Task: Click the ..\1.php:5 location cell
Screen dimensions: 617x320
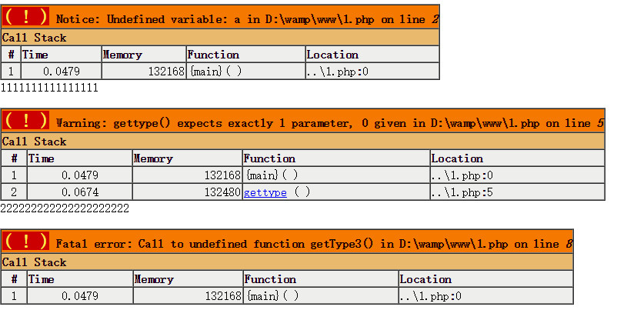Action: coord(460,192)
